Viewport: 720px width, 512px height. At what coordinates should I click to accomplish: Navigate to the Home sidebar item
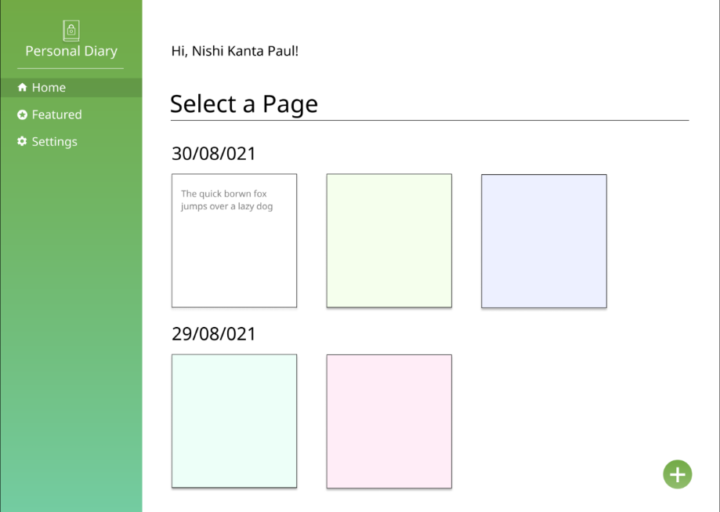point(48,87)
